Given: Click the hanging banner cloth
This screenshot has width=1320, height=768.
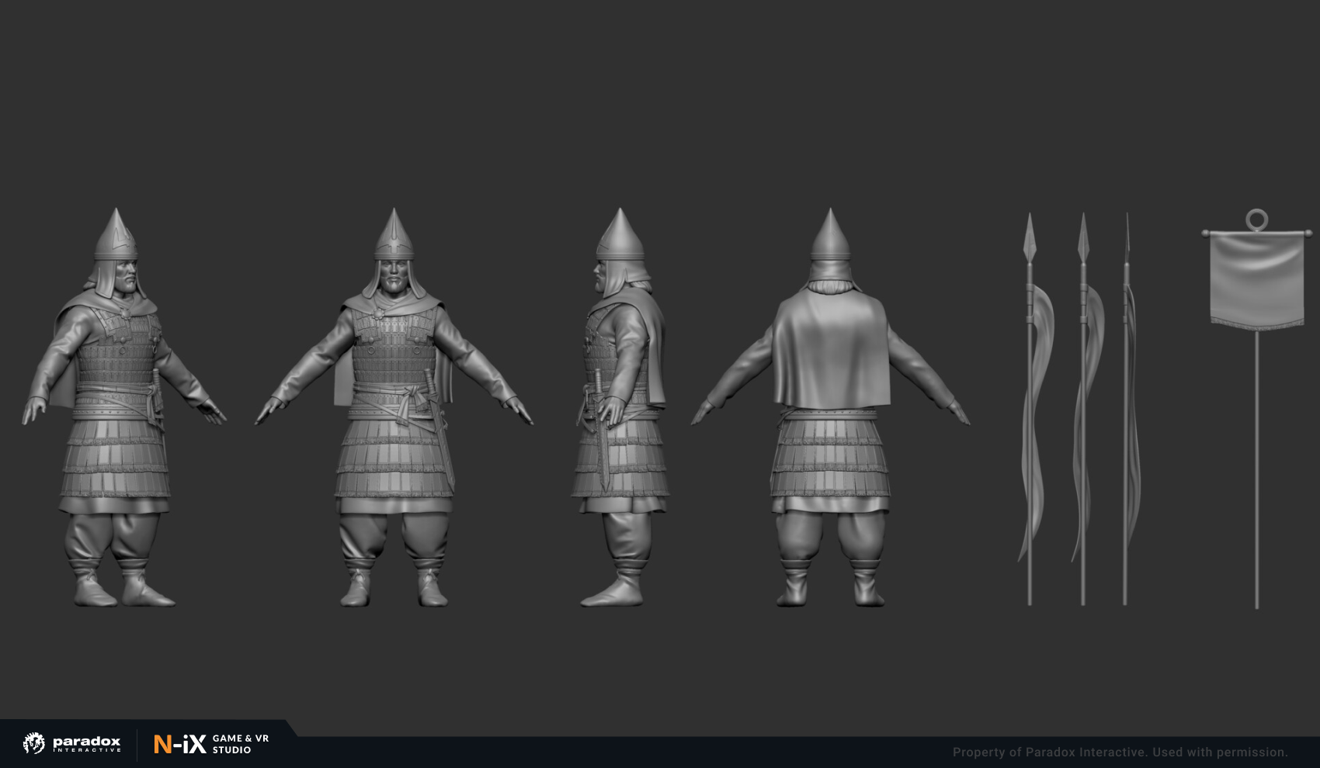Looking at the screenshot, I should (x=1256, y=279).
